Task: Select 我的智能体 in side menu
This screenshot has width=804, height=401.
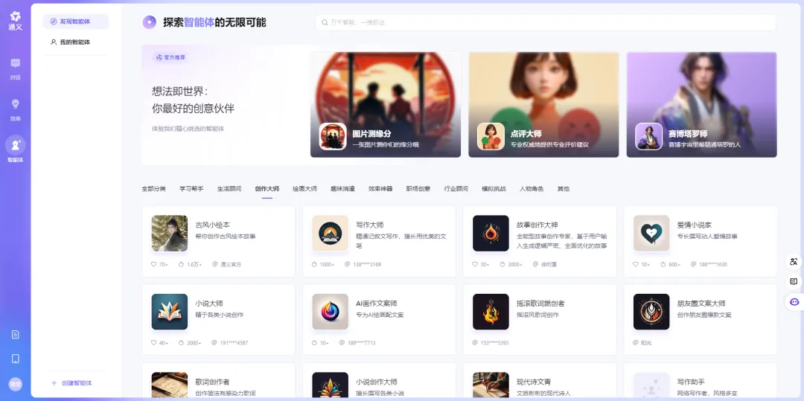Action: (x=76, y=42)
